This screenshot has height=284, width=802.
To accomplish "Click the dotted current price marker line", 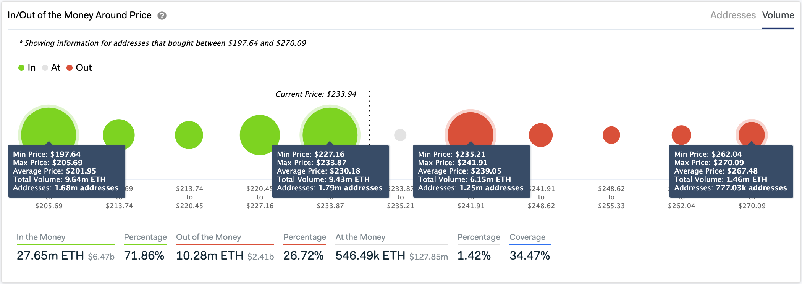I will point(370,118).
